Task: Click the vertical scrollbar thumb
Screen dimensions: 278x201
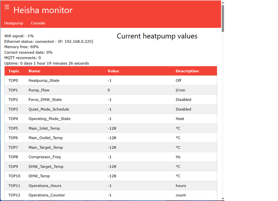Action: [223, 18]
